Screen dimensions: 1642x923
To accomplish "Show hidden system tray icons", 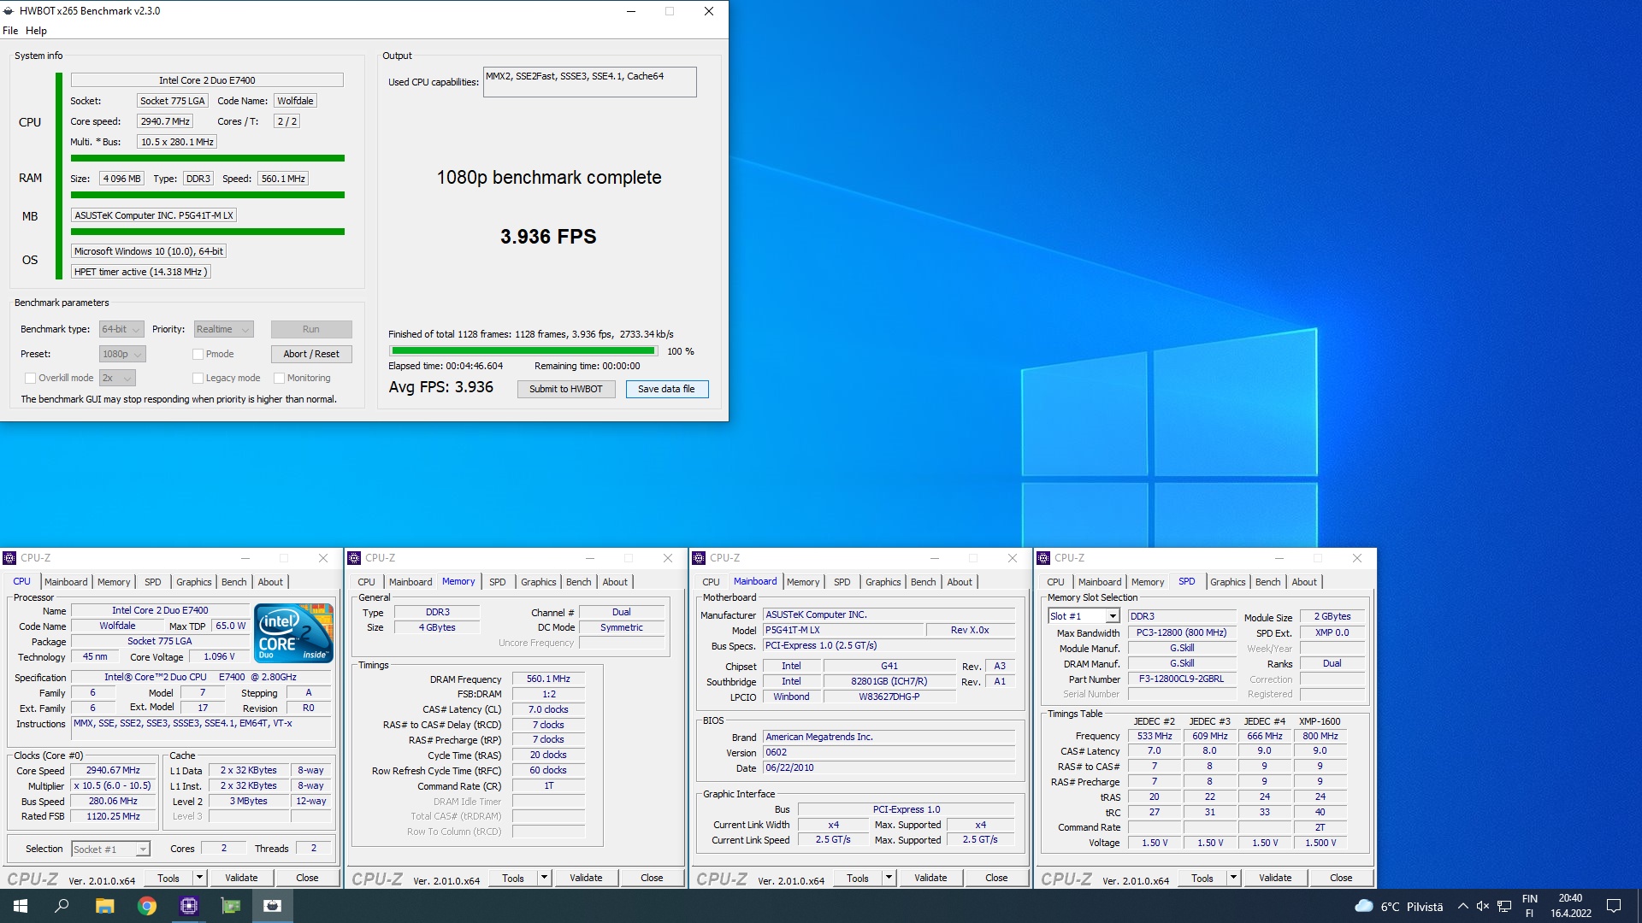I will tap(1462, 907).
